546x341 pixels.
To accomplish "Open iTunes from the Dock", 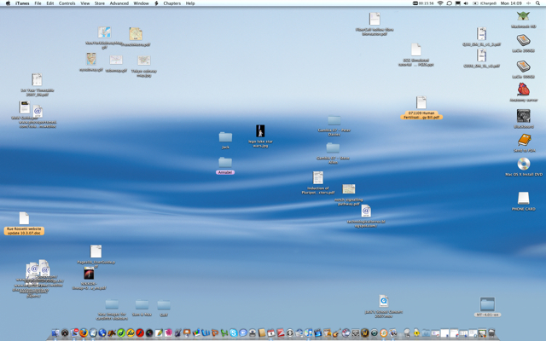I will point(308,333).
